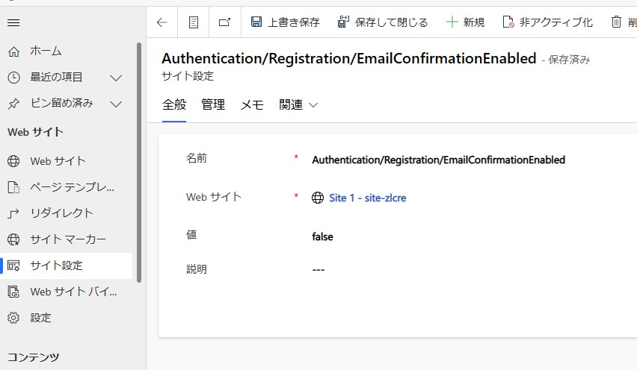Click 新規 to create new record

465,22
